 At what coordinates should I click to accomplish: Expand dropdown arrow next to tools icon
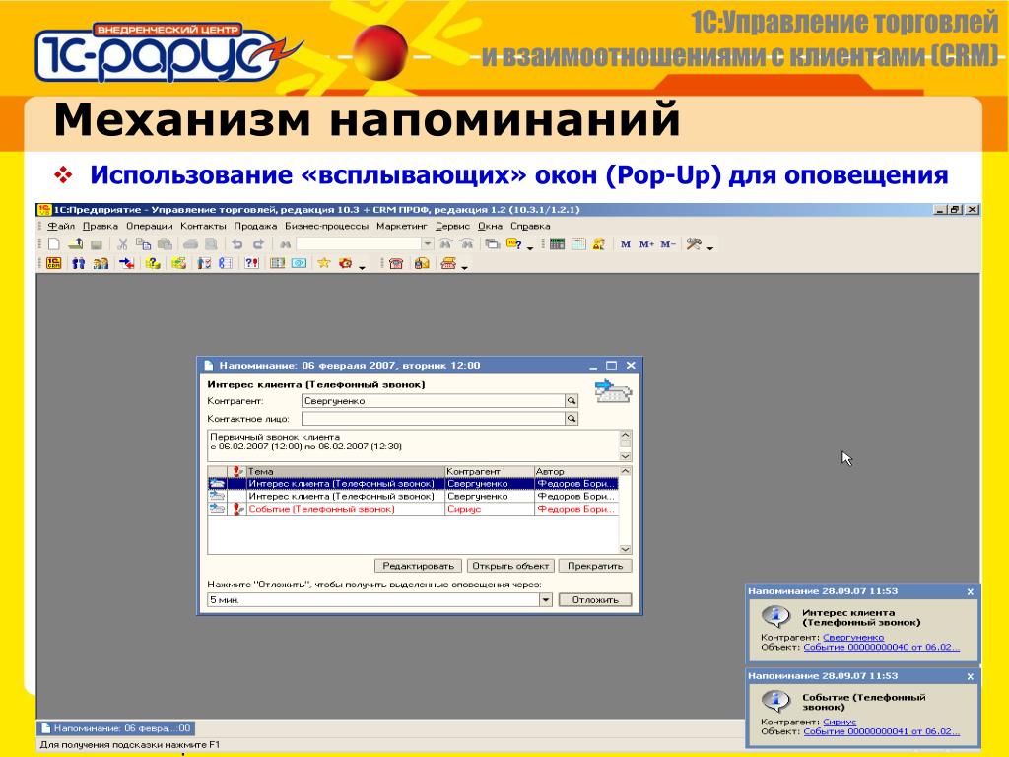pyautogui.click(x=710, y=247)
